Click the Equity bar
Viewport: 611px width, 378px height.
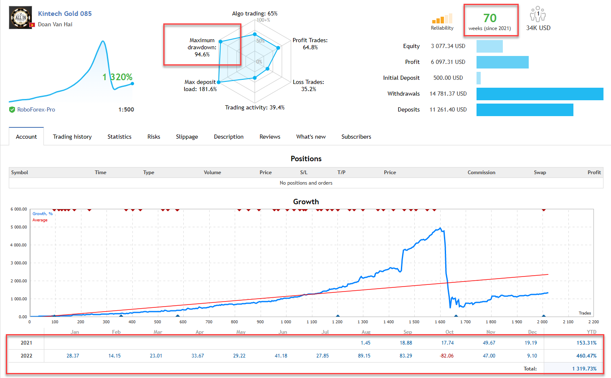click(489, 46)
